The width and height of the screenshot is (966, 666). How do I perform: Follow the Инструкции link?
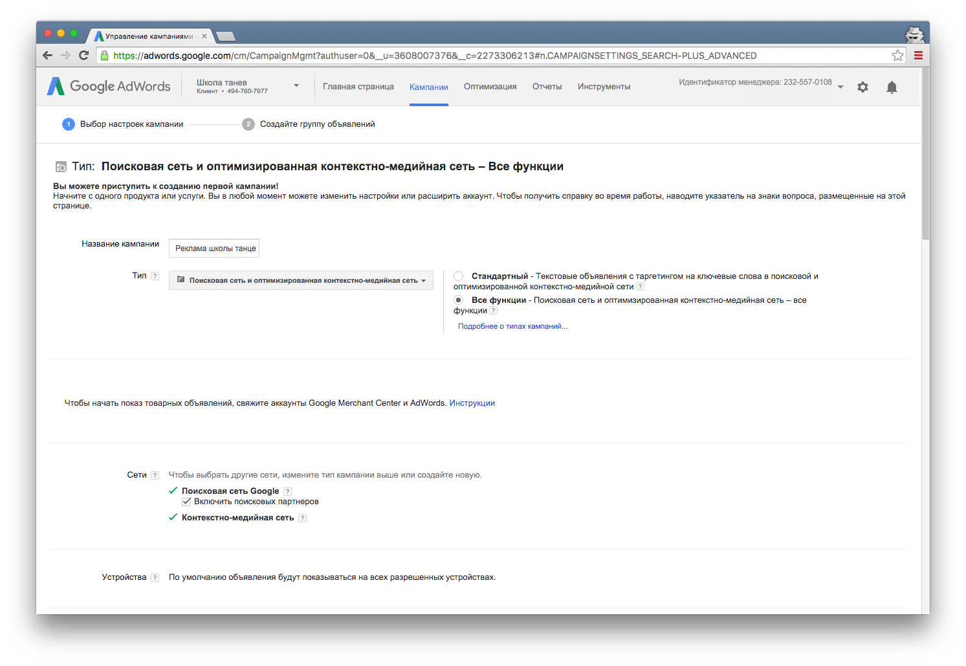coord(472,403)
